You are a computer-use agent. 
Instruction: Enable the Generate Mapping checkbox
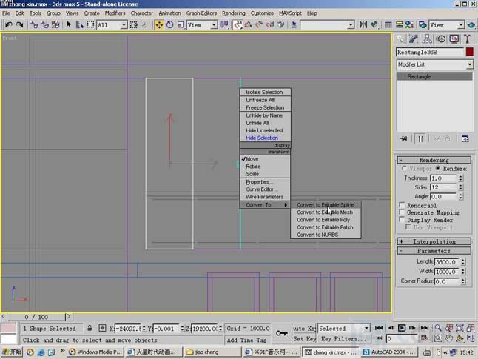[402, 212]
